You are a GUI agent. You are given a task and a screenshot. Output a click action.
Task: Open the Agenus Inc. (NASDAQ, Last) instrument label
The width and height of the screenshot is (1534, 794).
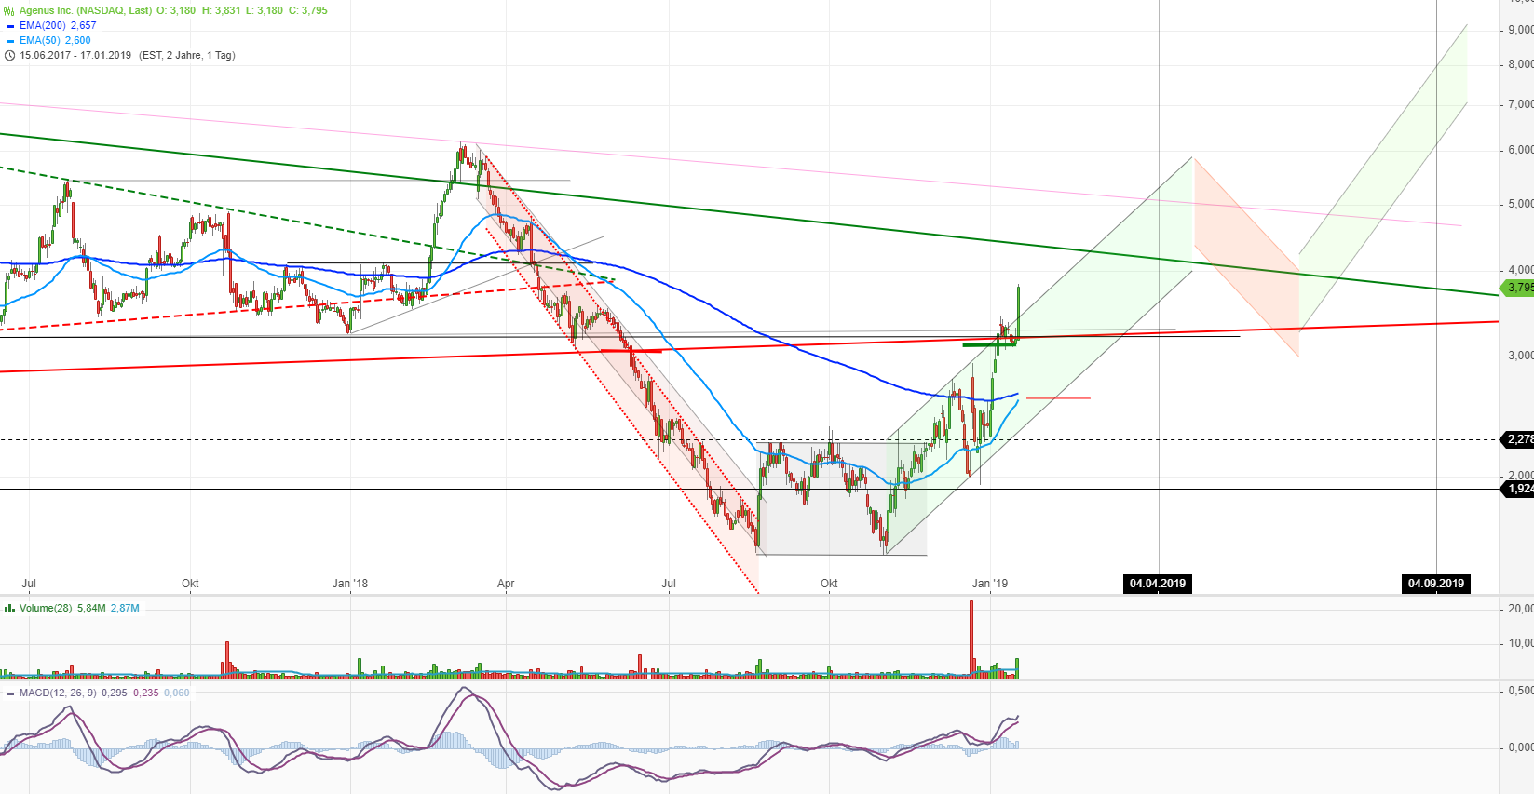tap(86, 11)
